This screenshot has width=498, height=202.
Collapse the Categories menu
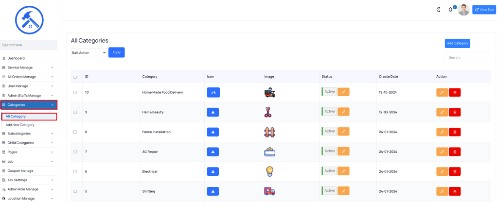(29, 105)
